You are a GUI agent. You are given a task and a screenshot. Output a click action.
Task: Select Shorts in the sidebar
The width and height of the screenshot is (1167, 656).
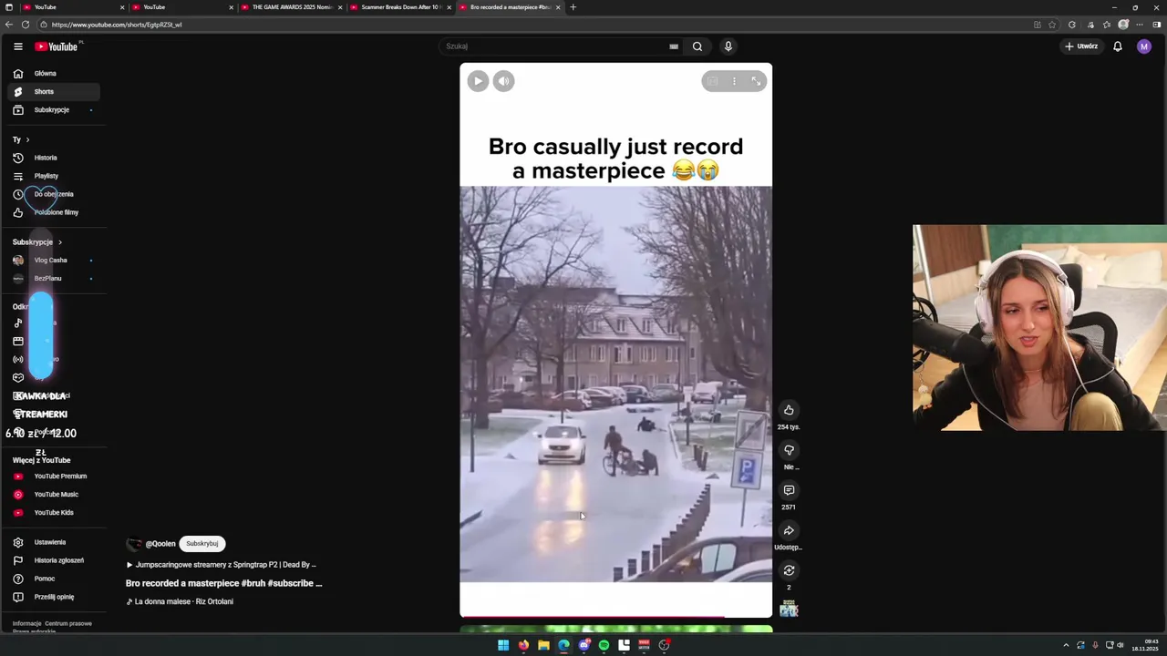(54, 92)
